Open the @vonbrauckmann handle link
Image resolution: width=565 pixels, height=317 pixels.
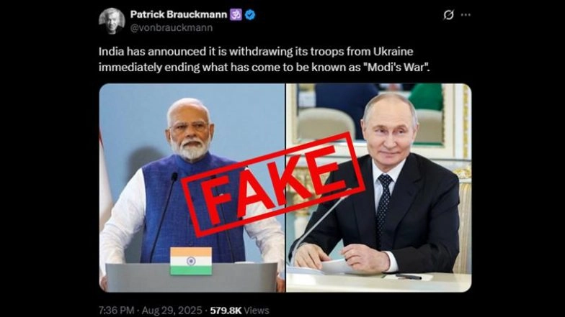point(172,27)
